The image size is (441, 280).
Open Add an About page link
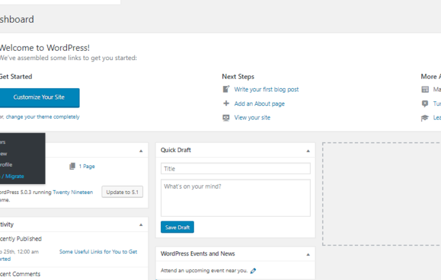tap(259, 103)
